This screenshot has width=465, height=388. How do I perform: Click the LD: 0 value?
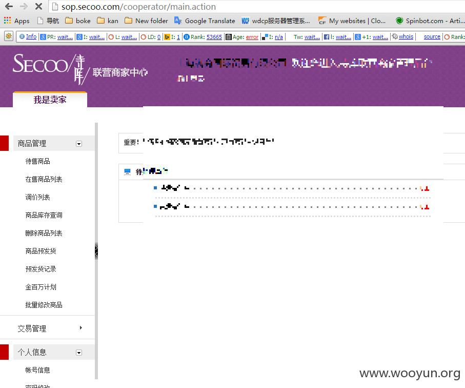tap(158, 37)
